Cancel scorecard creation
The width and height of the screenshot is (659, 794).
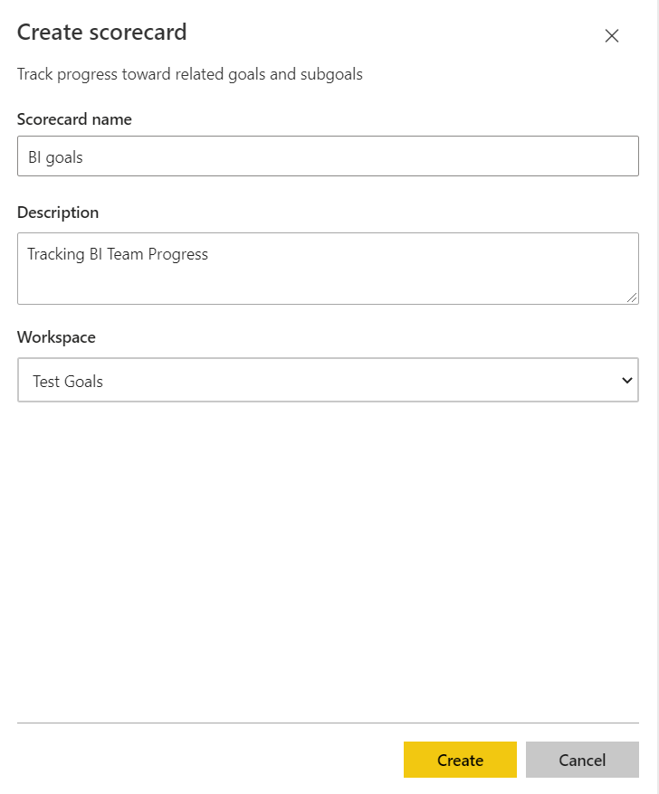[x=582, y=760]
